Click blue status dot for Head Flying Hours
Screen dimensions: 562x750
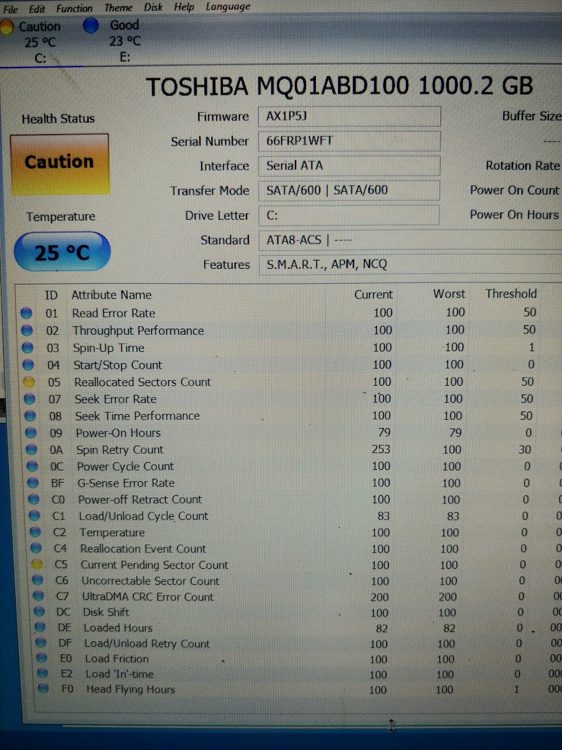coord(43,689)
